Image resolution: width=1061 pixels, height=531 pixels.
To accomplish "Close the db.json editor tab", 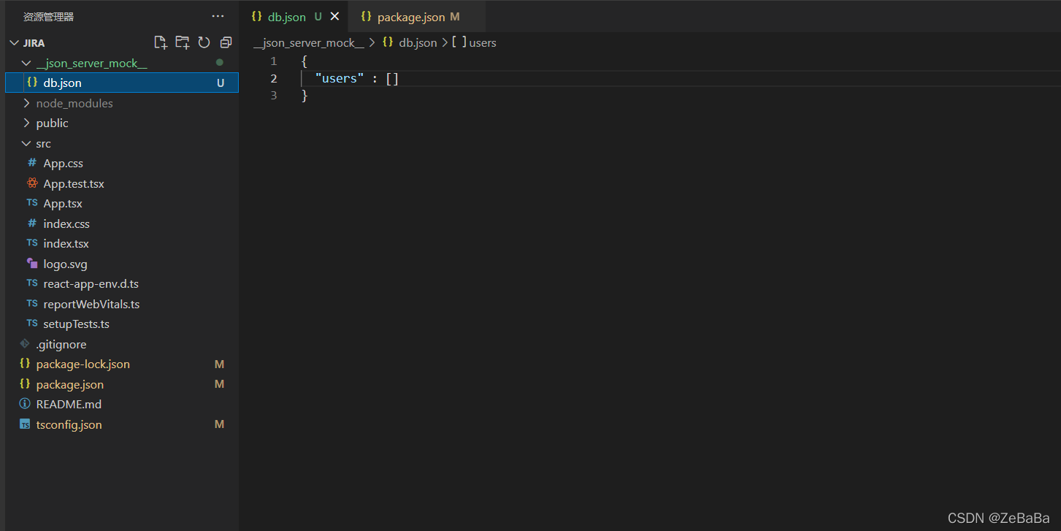I will [334, 16].
